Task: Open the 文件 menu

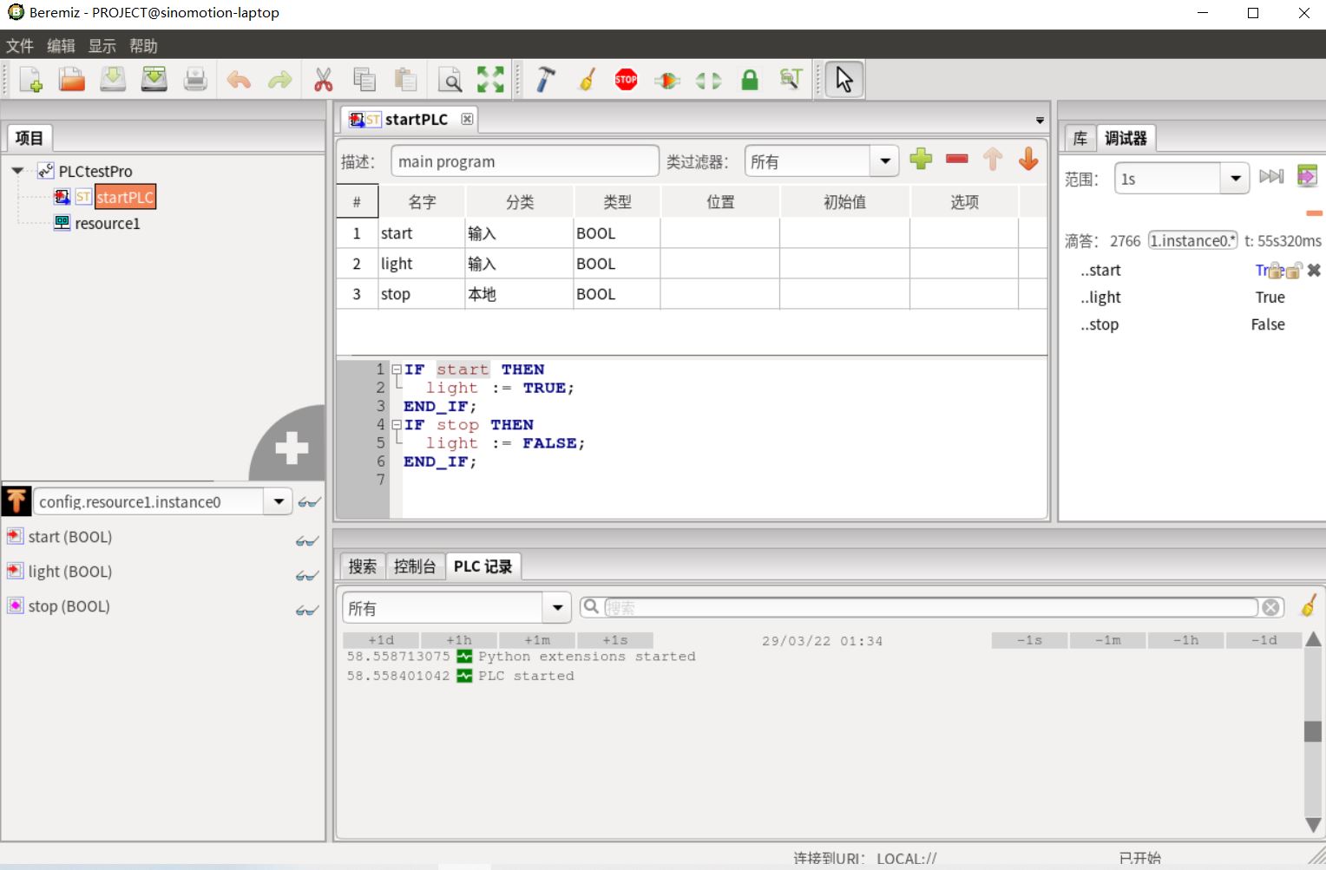Action: tap(19, 45)
